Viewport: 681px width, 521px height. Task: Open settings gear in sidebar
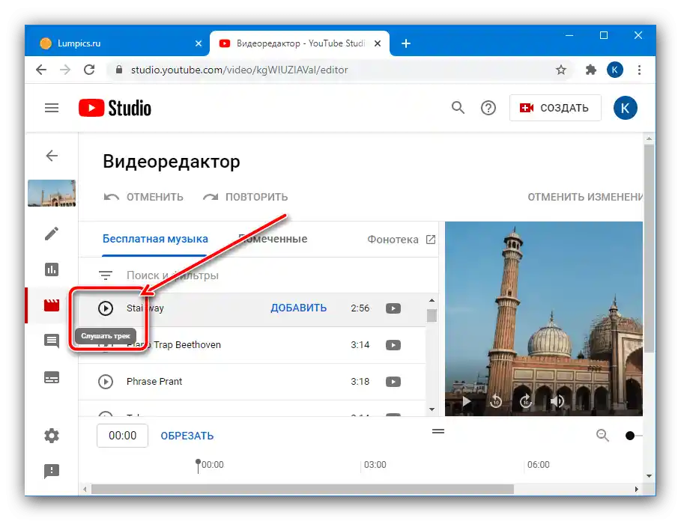(x=52, y=435)
